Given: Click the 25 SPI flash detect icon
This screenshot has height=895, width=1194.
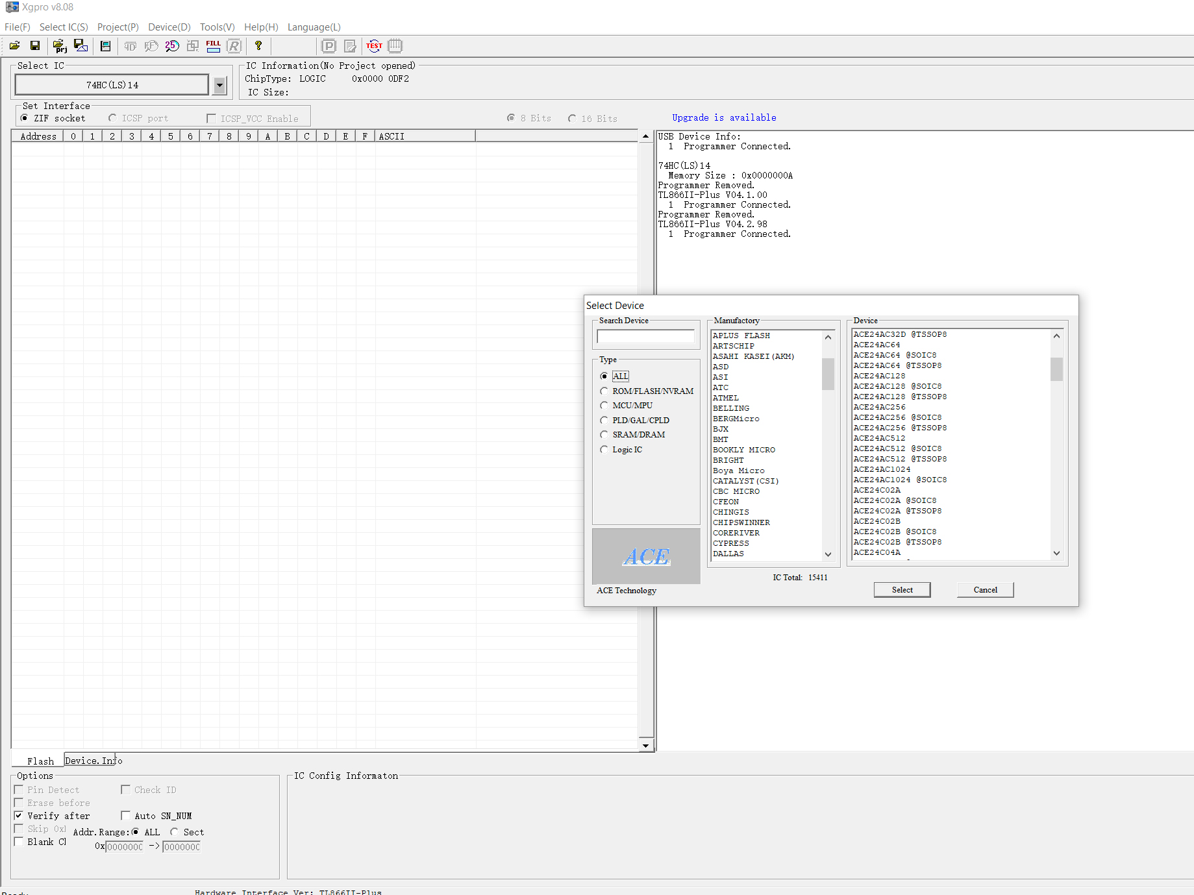Looking at the screenshot, I should tap(172, 46).
